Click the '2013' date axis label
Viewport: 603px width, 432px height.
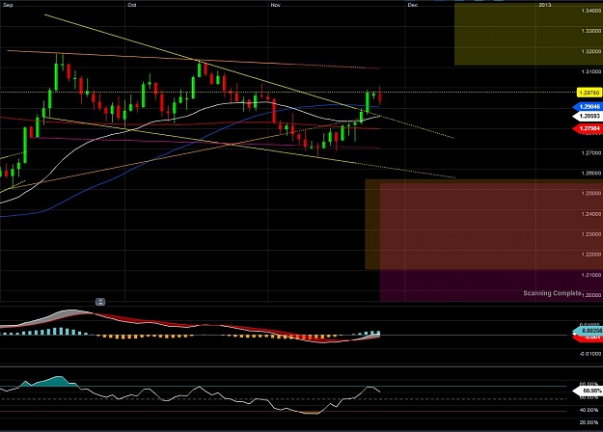[x=544, y=5]
